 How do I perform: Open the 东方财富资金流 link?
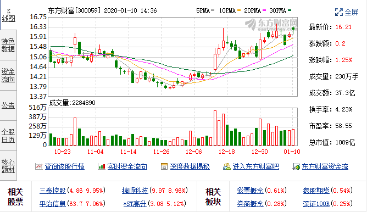coord(325,166)
